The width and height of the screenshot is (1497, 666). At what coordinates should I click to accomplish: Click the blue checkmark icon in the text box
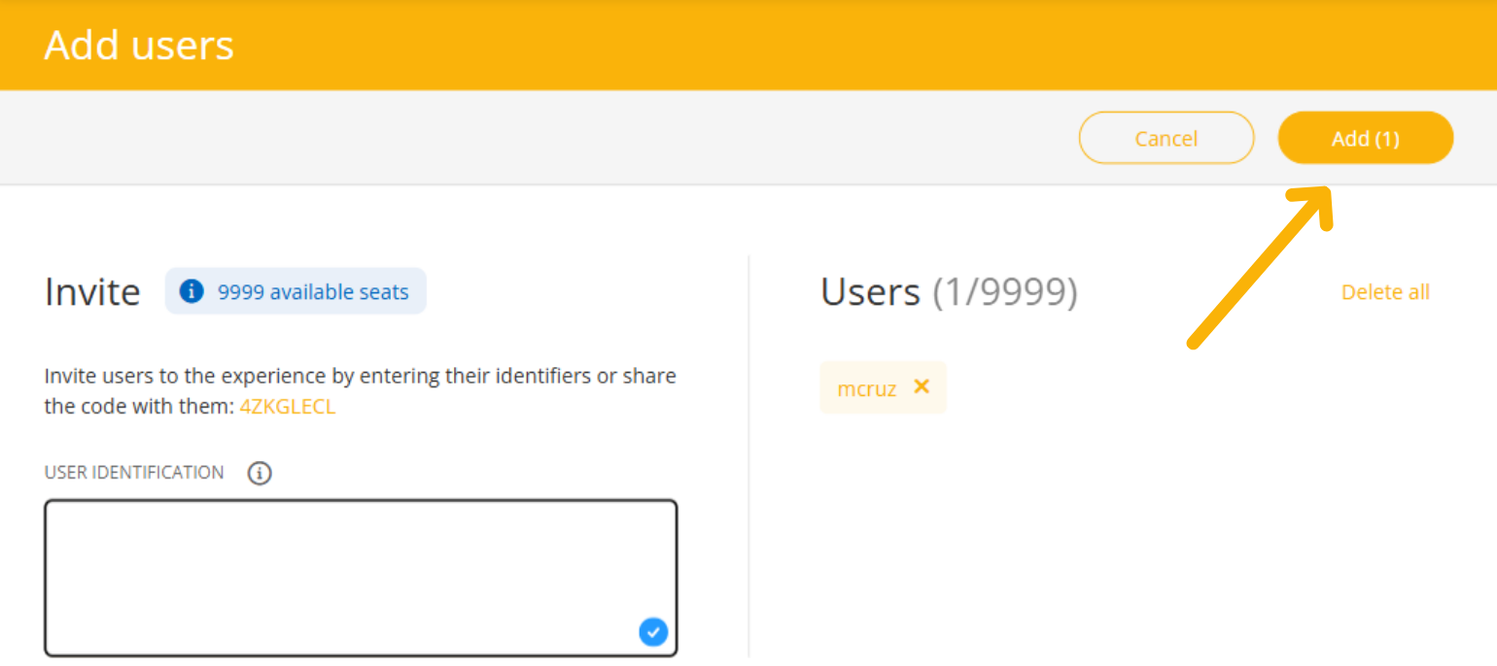[653, 632]
